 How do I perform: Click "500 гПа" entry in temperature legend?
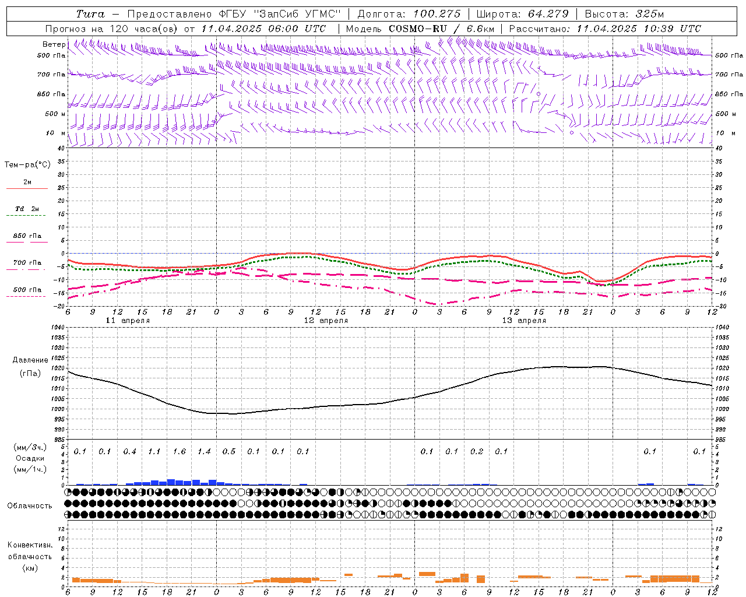27,290
